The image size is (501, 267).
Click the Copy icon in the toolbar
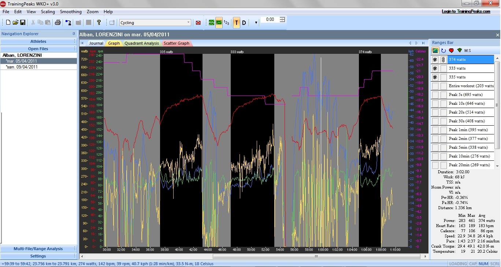(x=40, y=22)
